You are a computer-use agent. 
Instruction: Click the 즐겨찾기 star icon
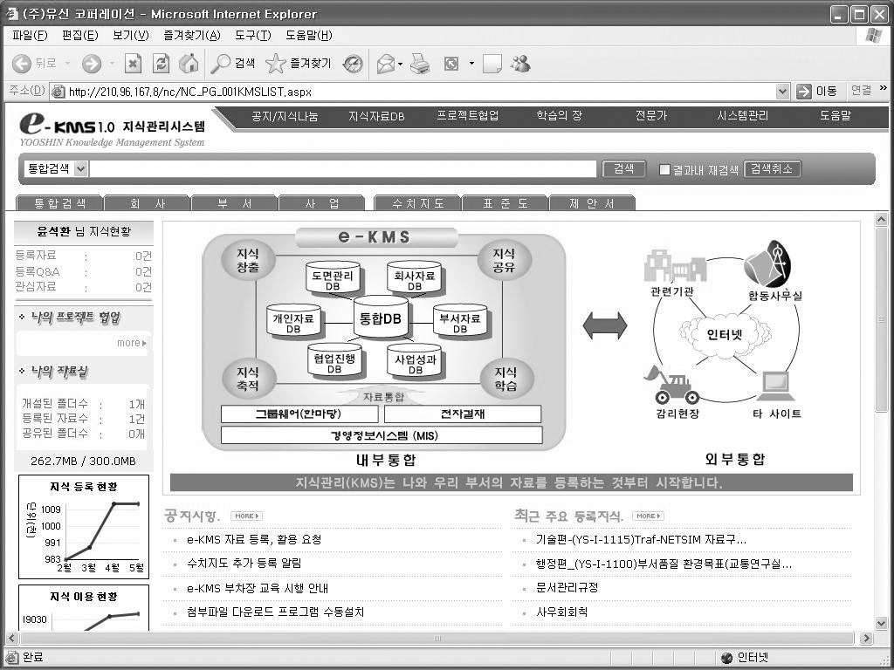tap(276, 64)
